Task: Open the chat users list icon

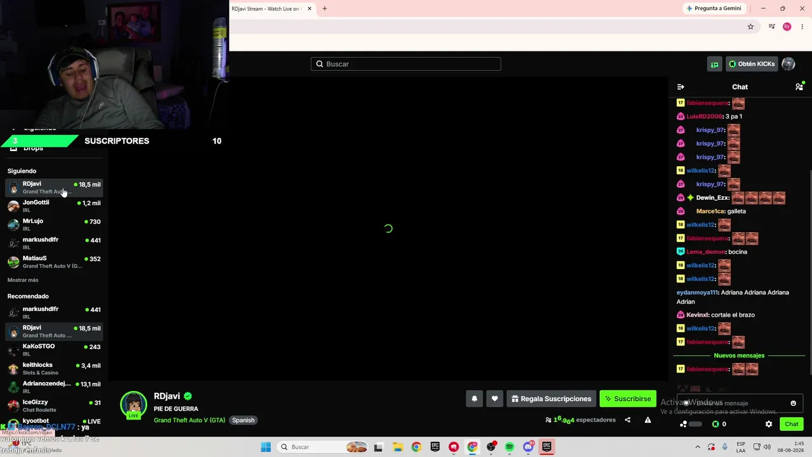Action: [x=799, y=87]
